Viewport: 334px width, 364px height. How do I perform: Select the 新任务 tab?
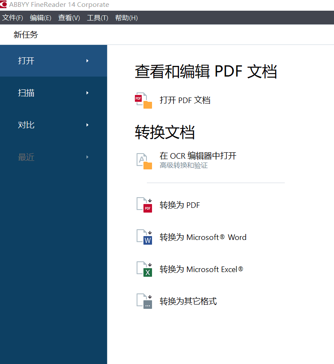click(x=26, y=35)
